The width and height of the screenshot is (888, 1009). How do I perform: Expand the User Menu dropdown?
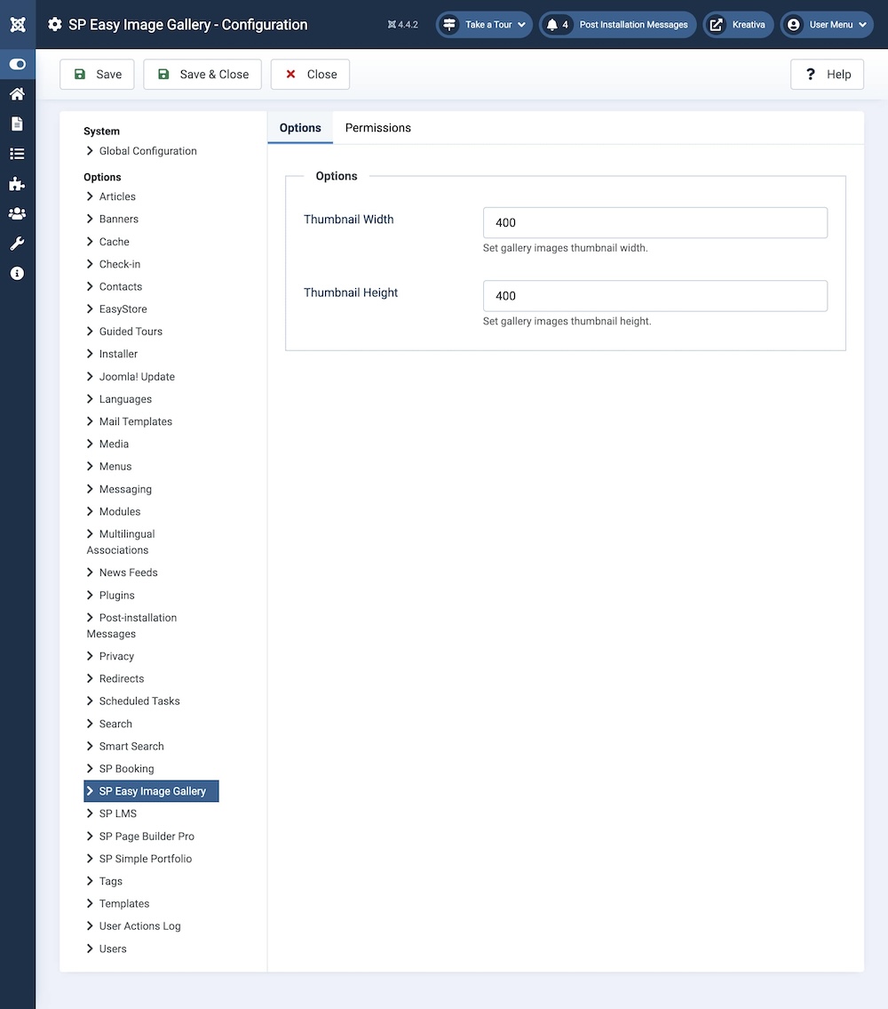coord(828,25)
